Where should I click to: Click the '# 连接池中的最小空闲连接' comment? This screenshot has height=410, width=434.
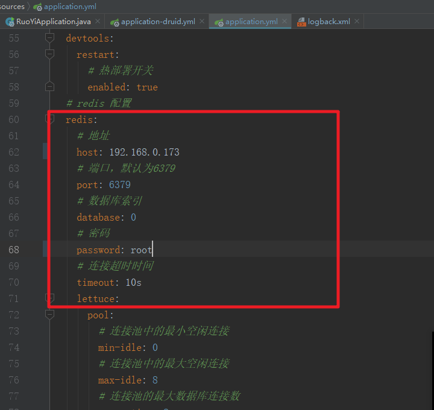(x=164, y=331)
